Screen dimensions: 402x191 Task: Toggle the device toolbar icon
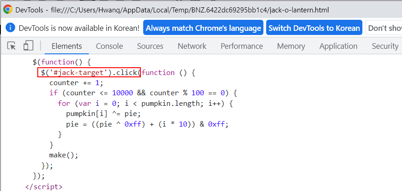tap(28, 46)
